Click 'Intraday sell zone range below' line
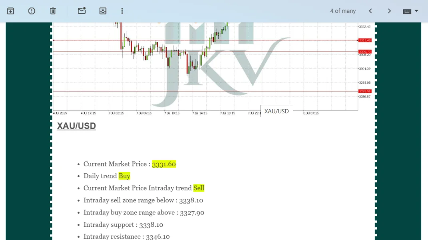Image resolution: width=428 pixels, height=240 pixels. [x=143, y=200]
